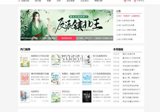The width and height of the screenshot is (160, 112).
Task: Click the genre tag under 我穿到六十年后又穿
Action: click(45, 65)
